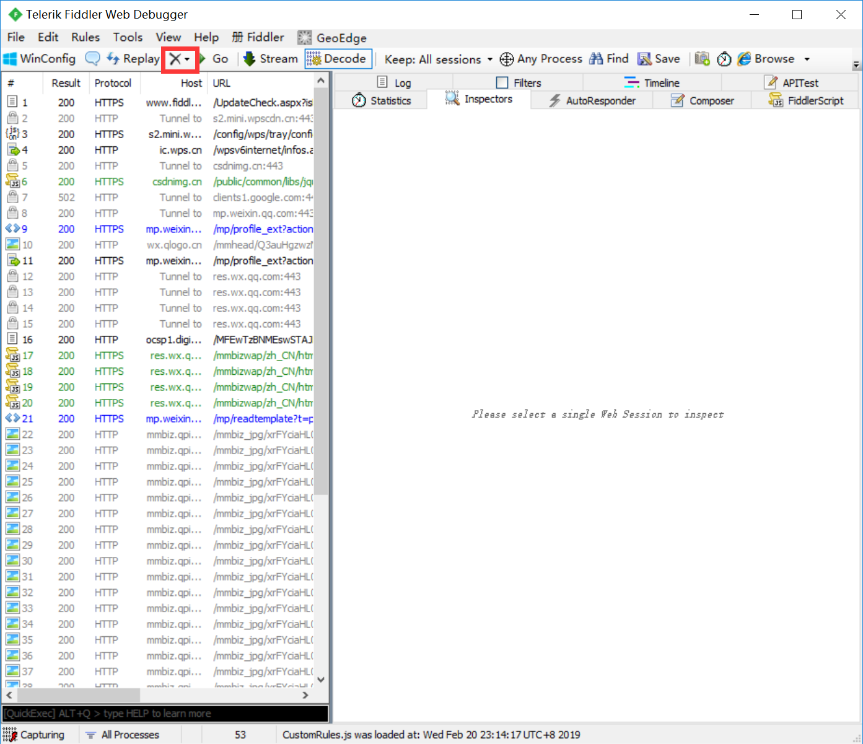Click session list horizontal scrollbar thumb
Image resolution: width=863 pixels, height=744 pixels.
77,695
